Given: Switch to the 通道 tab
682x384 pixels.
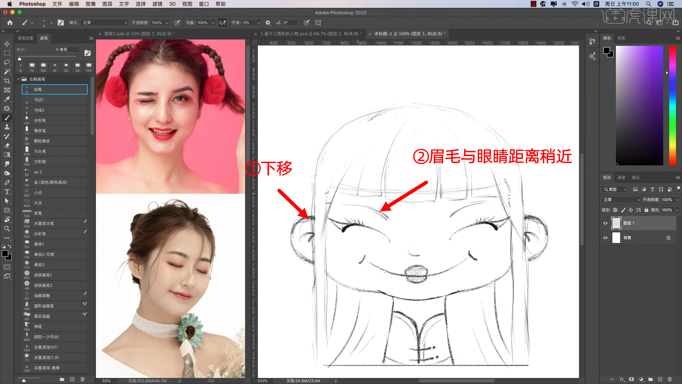Looking at the screenshot, I should coord(621,177).
